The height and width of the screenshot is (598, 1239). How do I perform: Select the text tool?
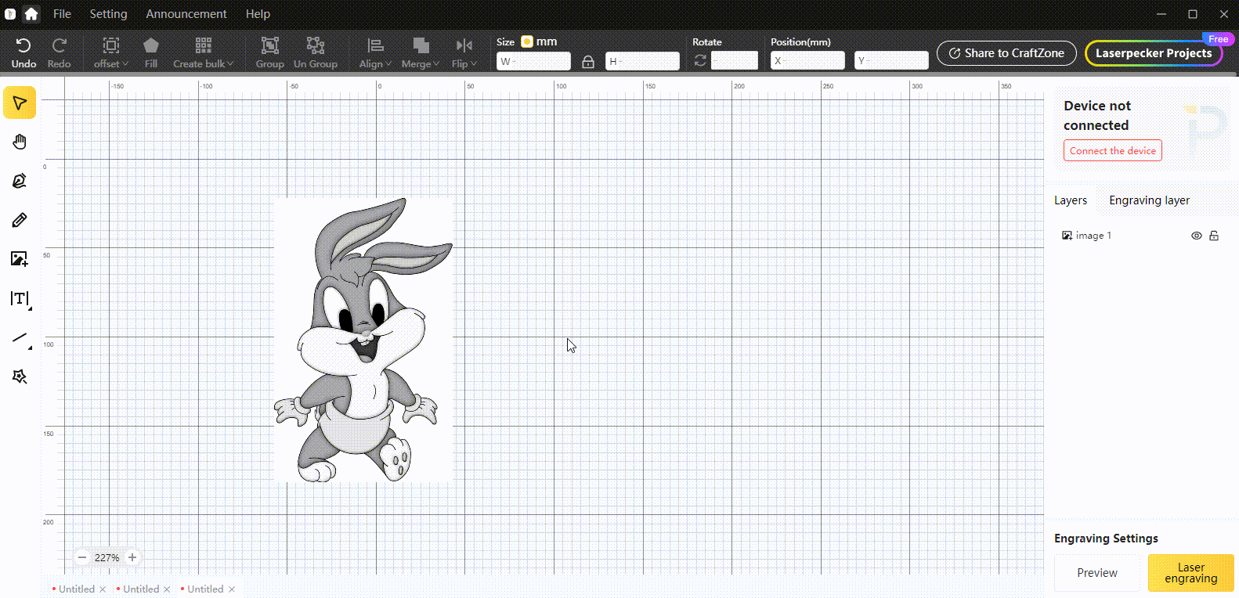click(20, 298)
